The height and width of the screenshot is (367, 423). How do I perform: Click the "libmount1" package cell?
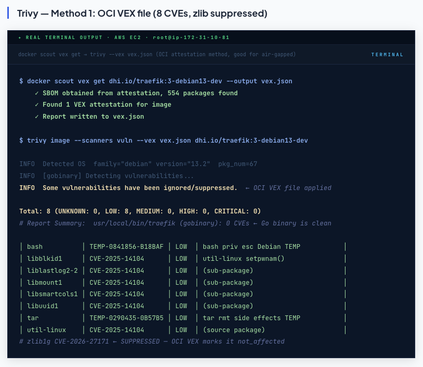[45, 283]
